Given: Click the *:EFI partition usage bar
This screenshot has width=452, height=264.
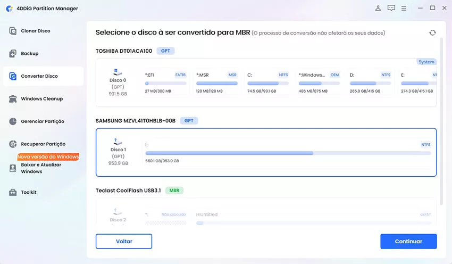Looking at the screenshot, I should coord(165,84).
